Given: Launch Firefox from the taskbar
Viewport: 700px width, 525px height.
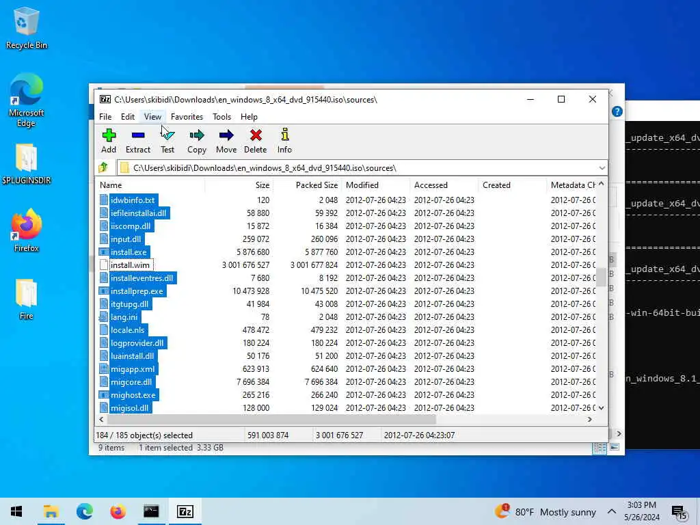Looking at the screenshot, I should tap(118, 511).
